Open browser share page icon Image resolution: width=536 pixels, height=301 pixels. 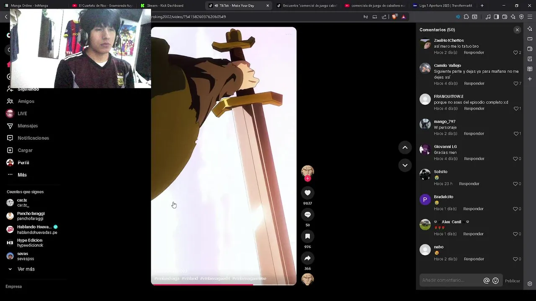click(384, 17)
